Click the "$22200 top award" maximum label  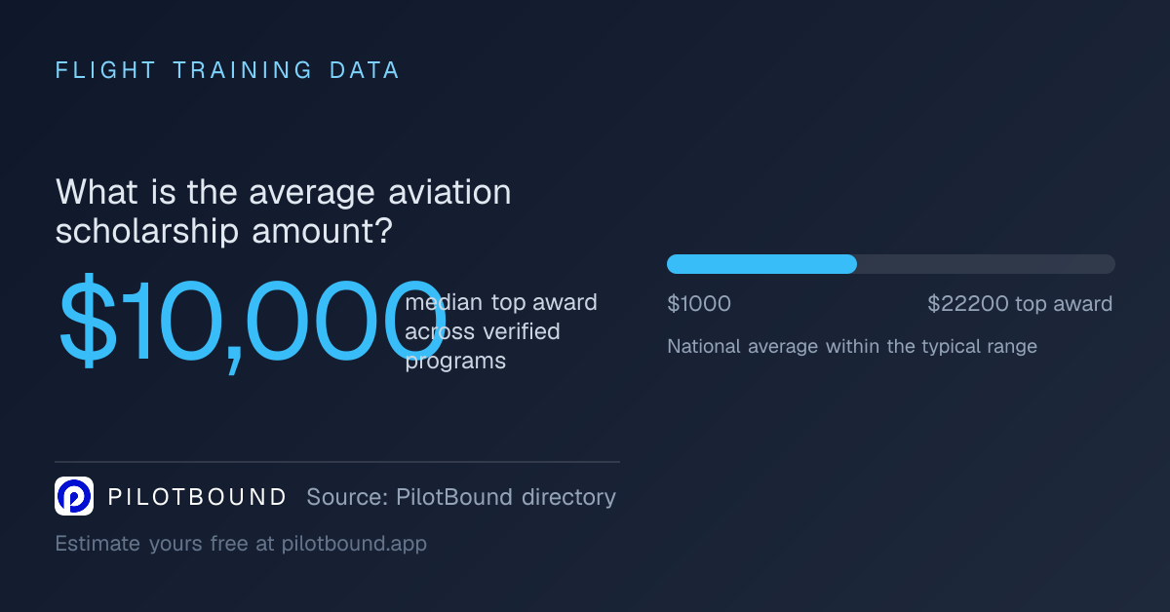[x=1020, y=304]
